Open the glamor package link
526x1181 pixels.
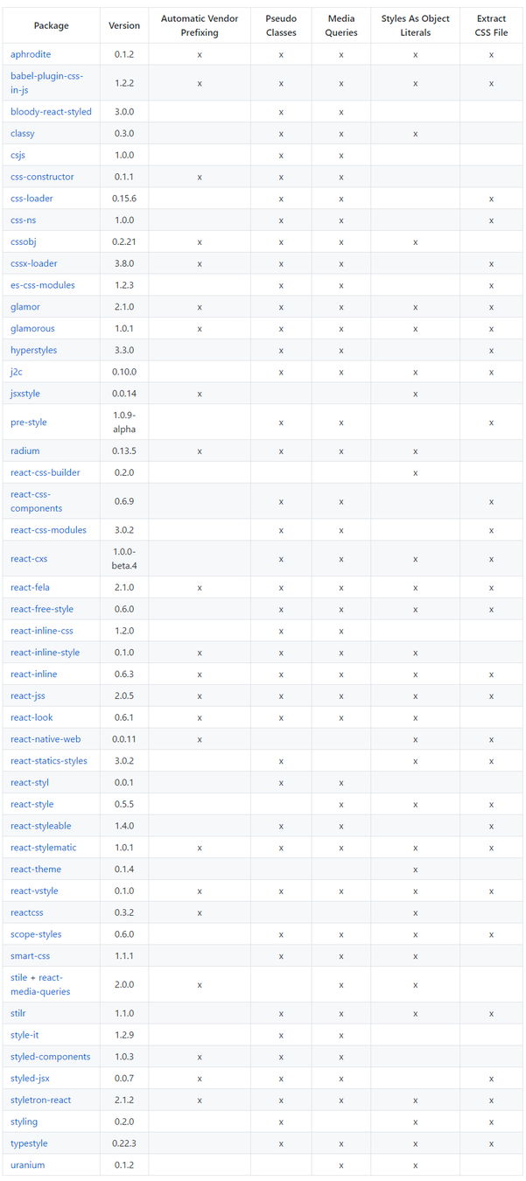click(x=25, y=307)
